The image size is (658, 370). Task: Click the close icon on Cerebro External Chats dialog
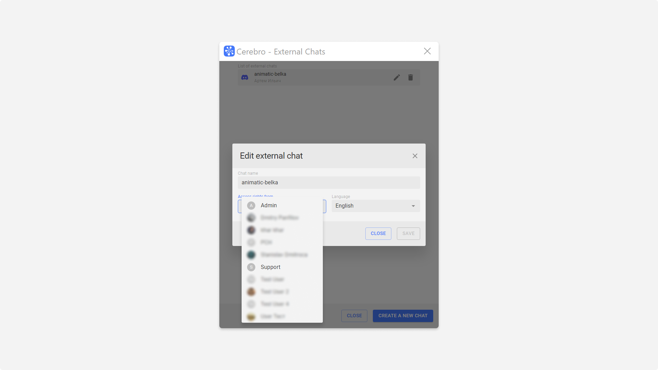pyautogui.click(x=427, y=51)
